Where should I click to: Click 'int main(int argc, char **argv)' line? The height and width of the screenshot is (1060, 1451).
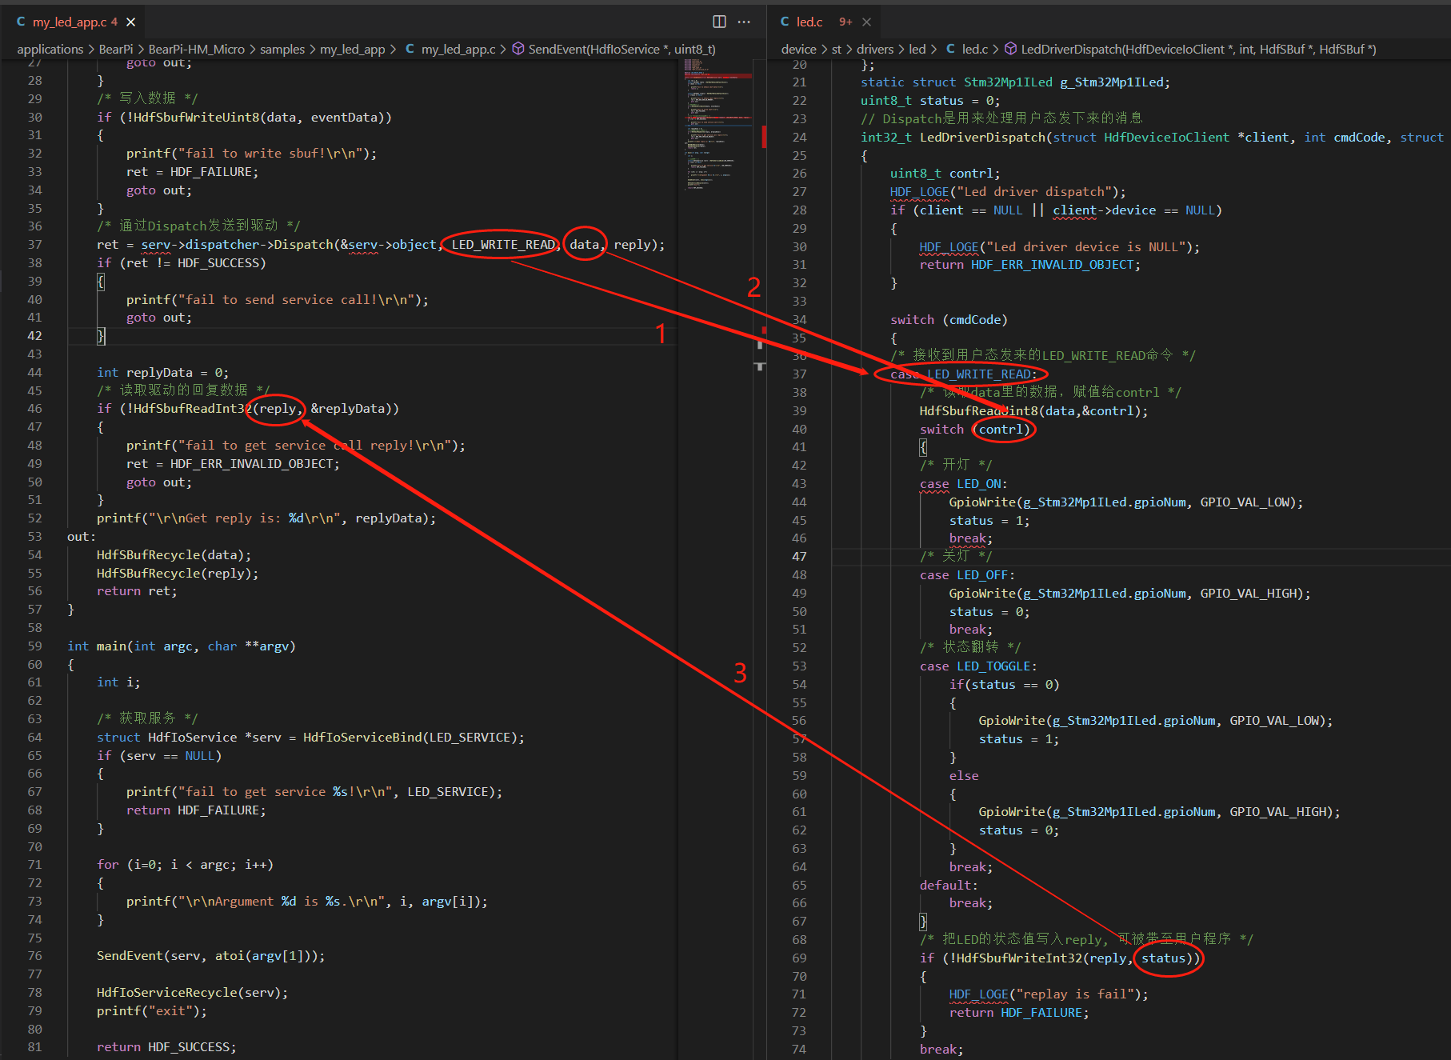(x=182, y=646)
